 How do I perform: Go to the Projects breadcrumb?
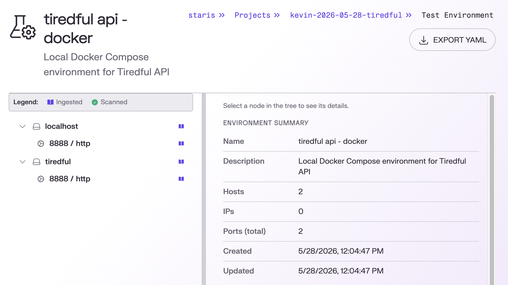coord(252,15)
